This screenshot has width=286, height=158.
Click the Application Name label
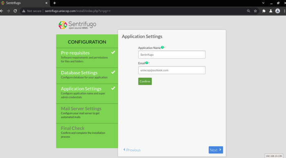[x=149, y=48]
